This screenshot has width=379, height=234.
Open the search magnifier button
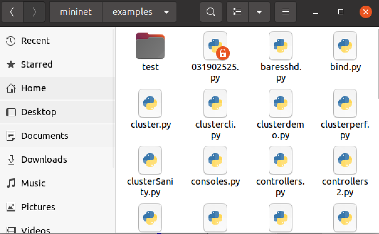(x=211, y=12)
